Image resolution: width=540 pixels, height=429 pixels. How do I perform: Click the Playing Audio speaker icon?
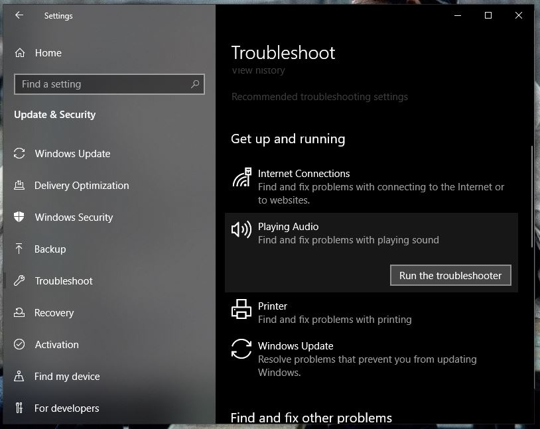(x=241, y=229)
